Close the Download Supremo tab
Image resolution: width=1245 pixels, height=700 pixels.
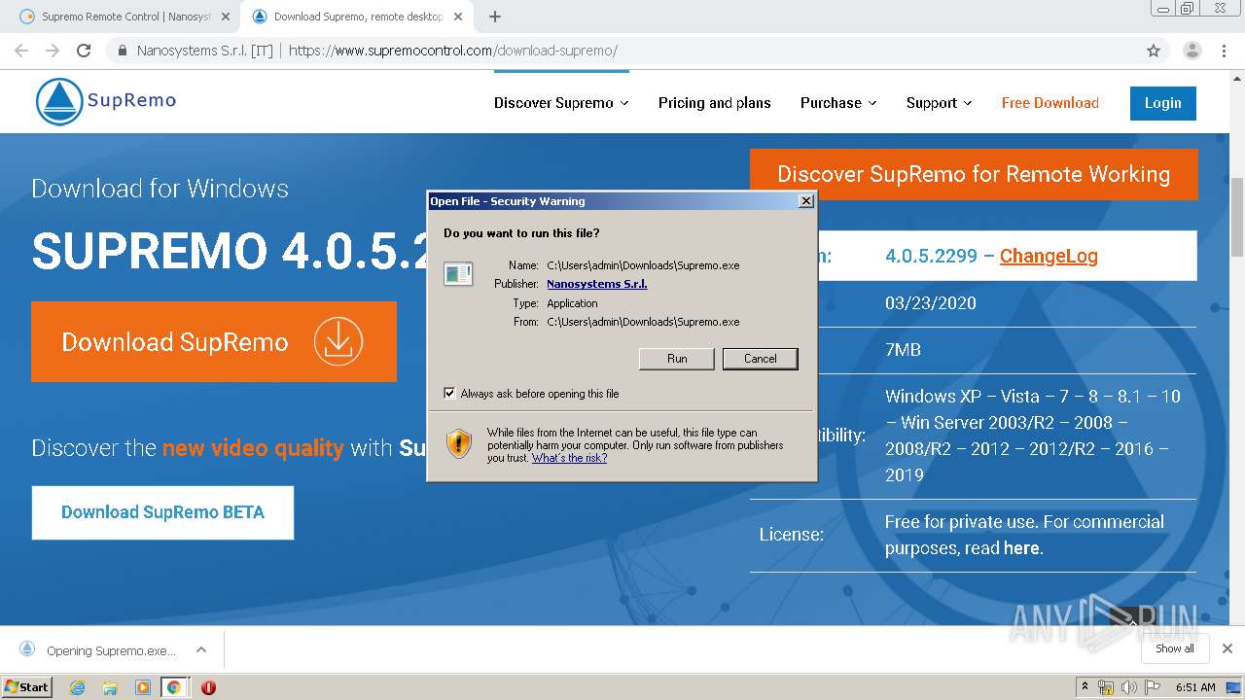(457, 17)
